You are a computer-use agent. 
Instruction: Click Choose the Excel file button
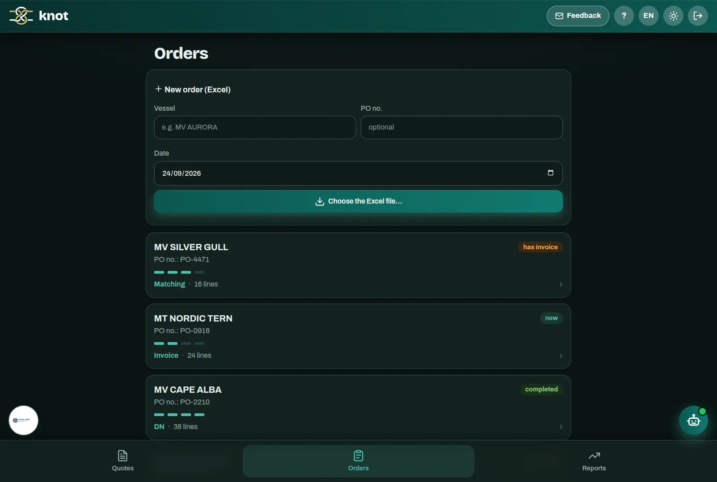(x=358, y=201)
